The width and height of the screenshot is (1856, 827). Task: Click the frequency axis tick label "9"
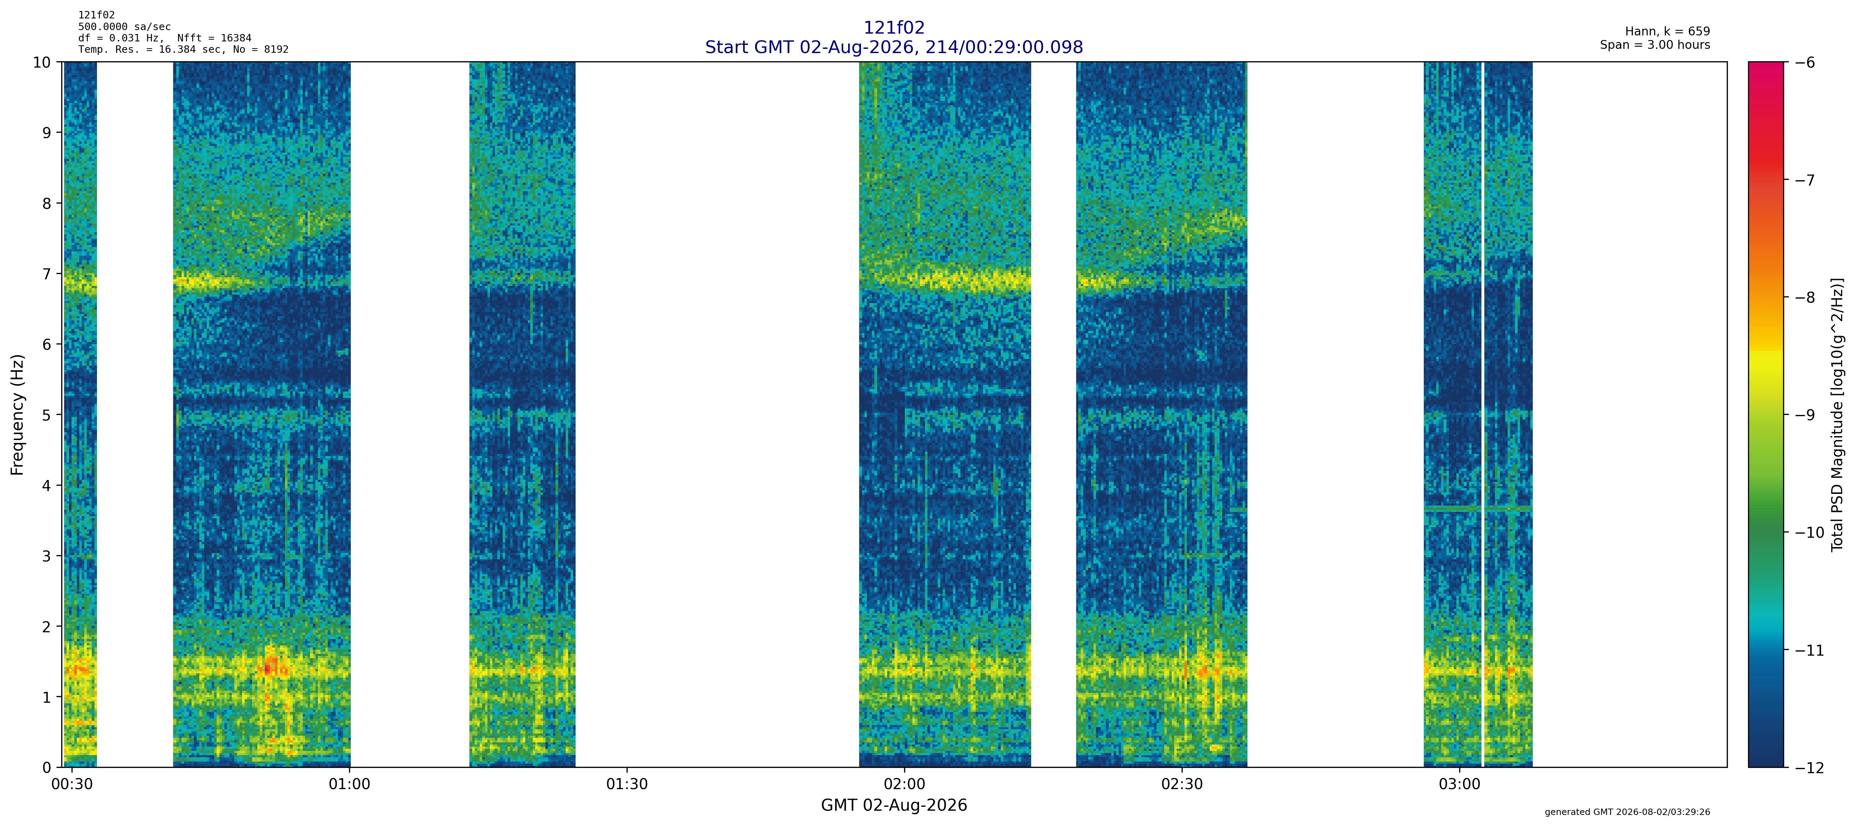coord(47,132)
